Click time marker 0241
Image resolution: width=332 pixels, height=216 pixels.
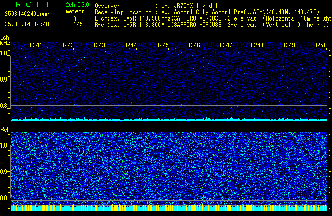point(36,45)
